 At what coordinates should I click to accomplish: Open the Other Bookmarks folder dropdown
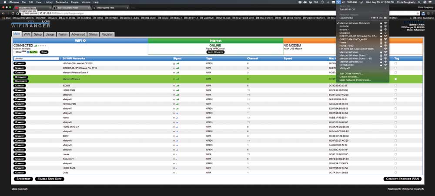(x=424, y=18)
